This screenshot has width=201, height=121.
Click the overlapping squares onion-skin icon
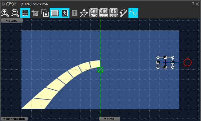45,13
